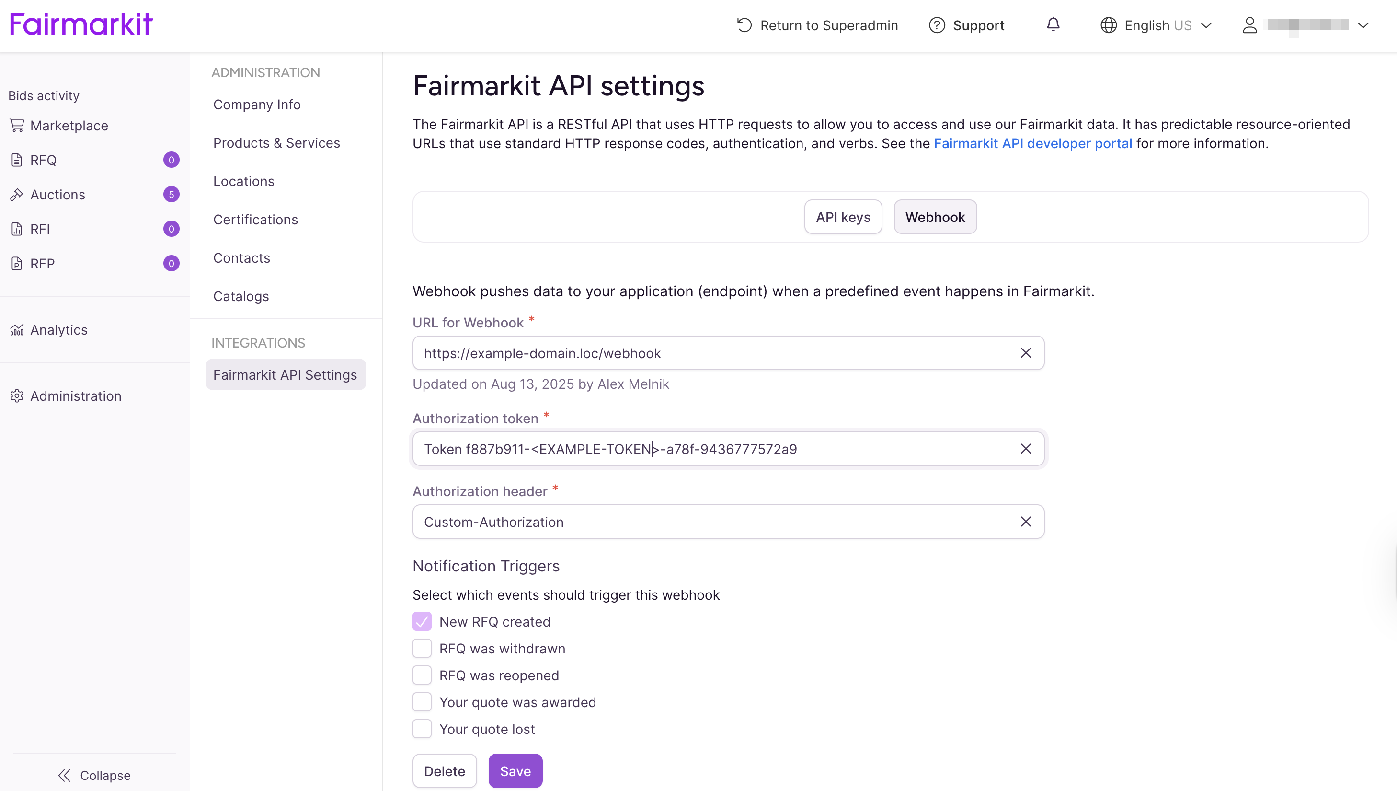Click Collapse sidebar button
The height and width of the screenshot is (791, 1397).
point(94,775)
